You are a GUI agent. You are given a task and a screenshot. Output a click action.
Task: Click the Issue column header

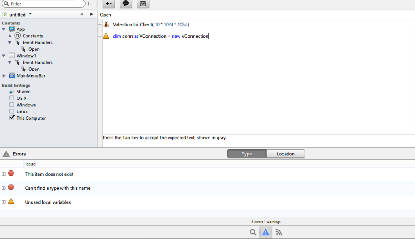click(x=30, y=164)
